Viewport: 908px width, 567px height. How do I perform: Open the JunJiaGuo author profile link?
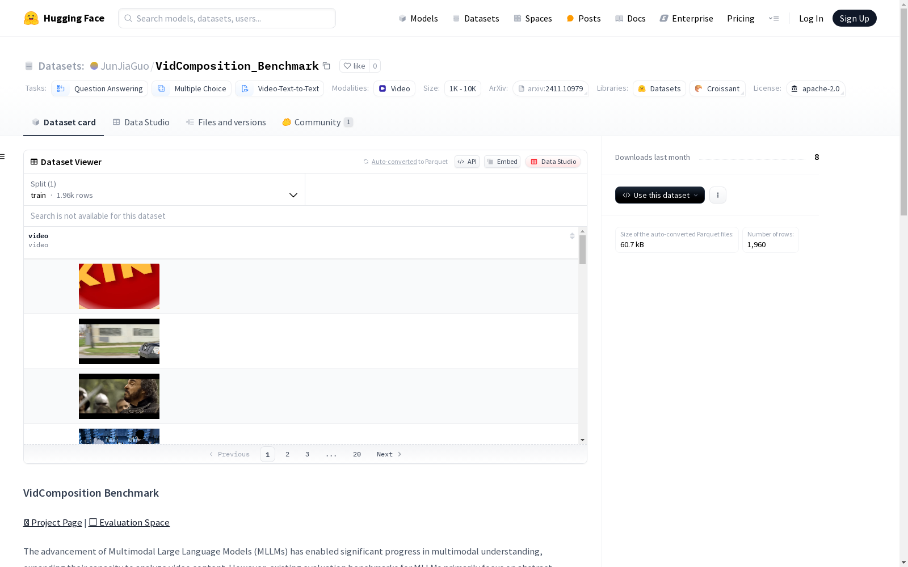tap(125, 66)
